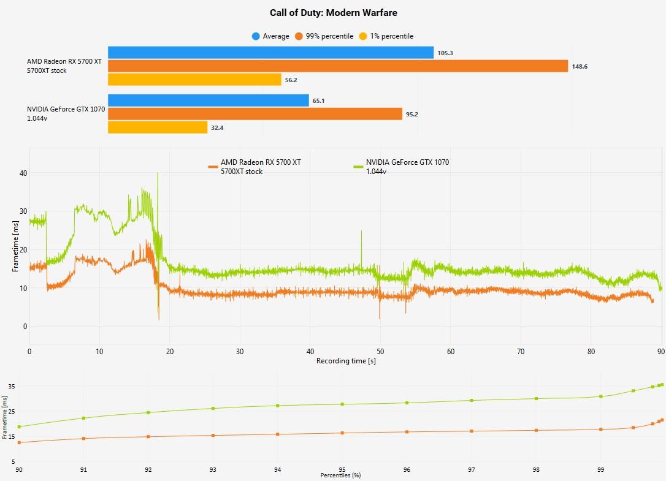
Task: Click the green line swatch in frametime legend
Action: pyautogui.click(x=359, y=167)
